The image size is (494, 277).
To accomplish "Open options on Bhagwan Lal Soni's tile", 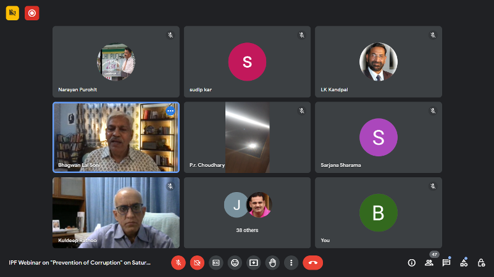I will 170,111.
